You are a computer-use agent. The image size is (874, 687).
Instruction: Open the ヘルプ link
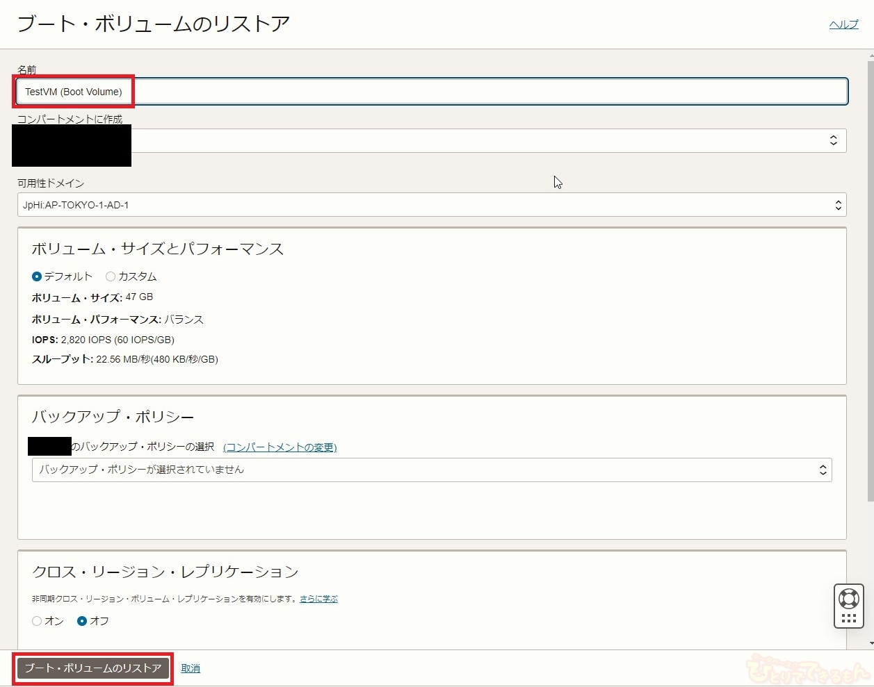(843, 24)
